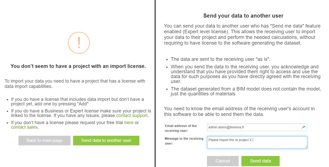Focus the receiving user's email address field
Viewport: 329px width, 167px height.
(257, 127)
